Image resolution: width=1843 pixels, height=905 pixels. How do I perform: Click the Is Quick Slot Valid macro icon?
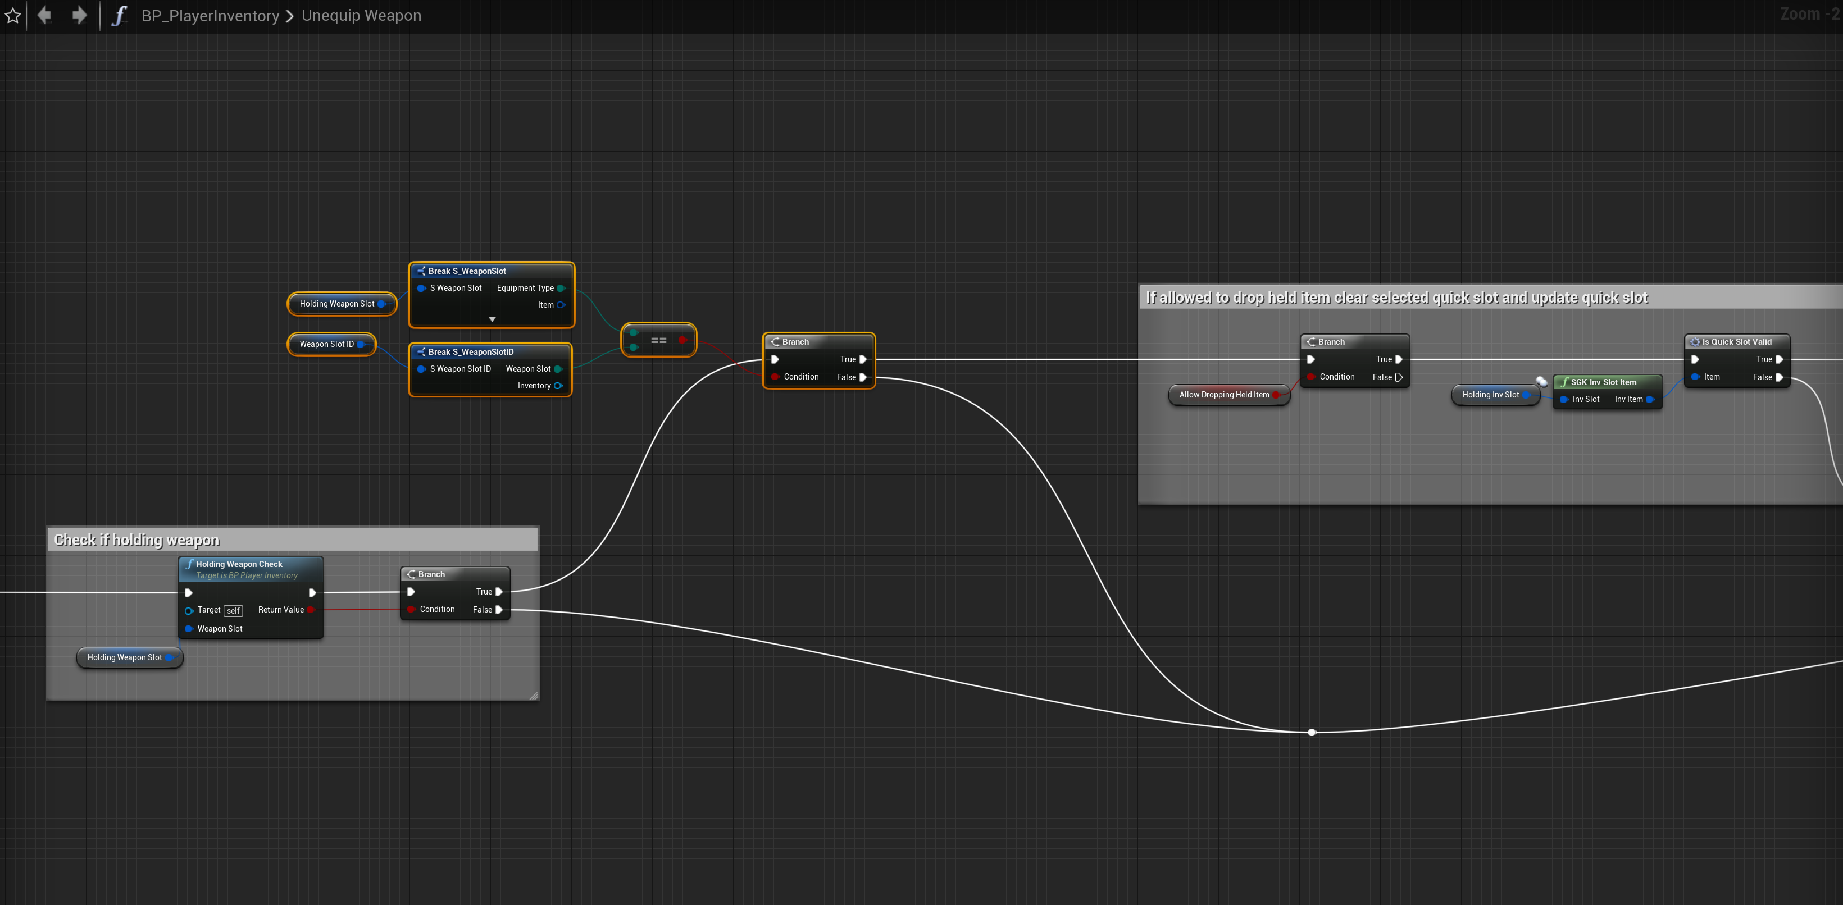(1695, 342)
